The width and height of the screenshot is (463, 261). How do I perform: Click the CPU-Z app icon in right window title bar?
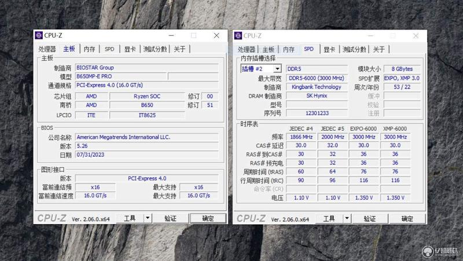coord(238,36)
